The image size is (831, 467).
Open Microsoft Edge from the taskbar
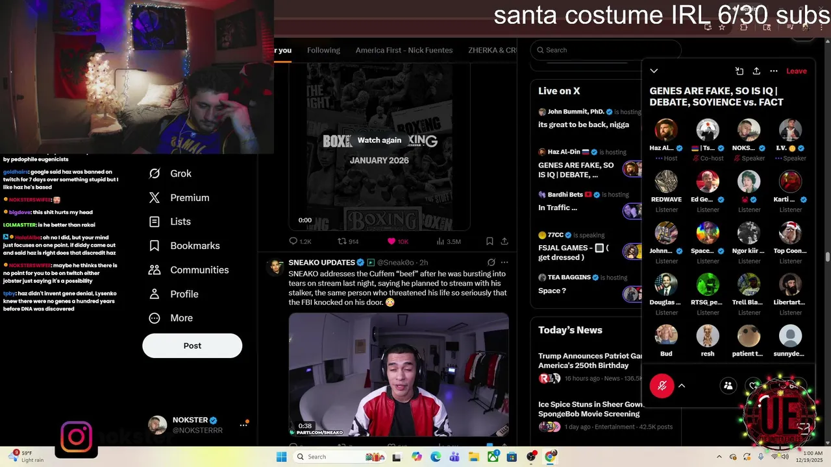pyautogui.click(x=436, y=457)
